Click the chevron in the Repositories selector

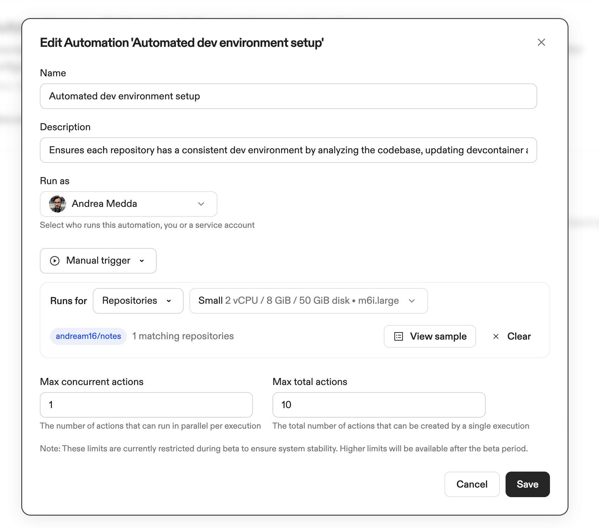coord(169,301)
